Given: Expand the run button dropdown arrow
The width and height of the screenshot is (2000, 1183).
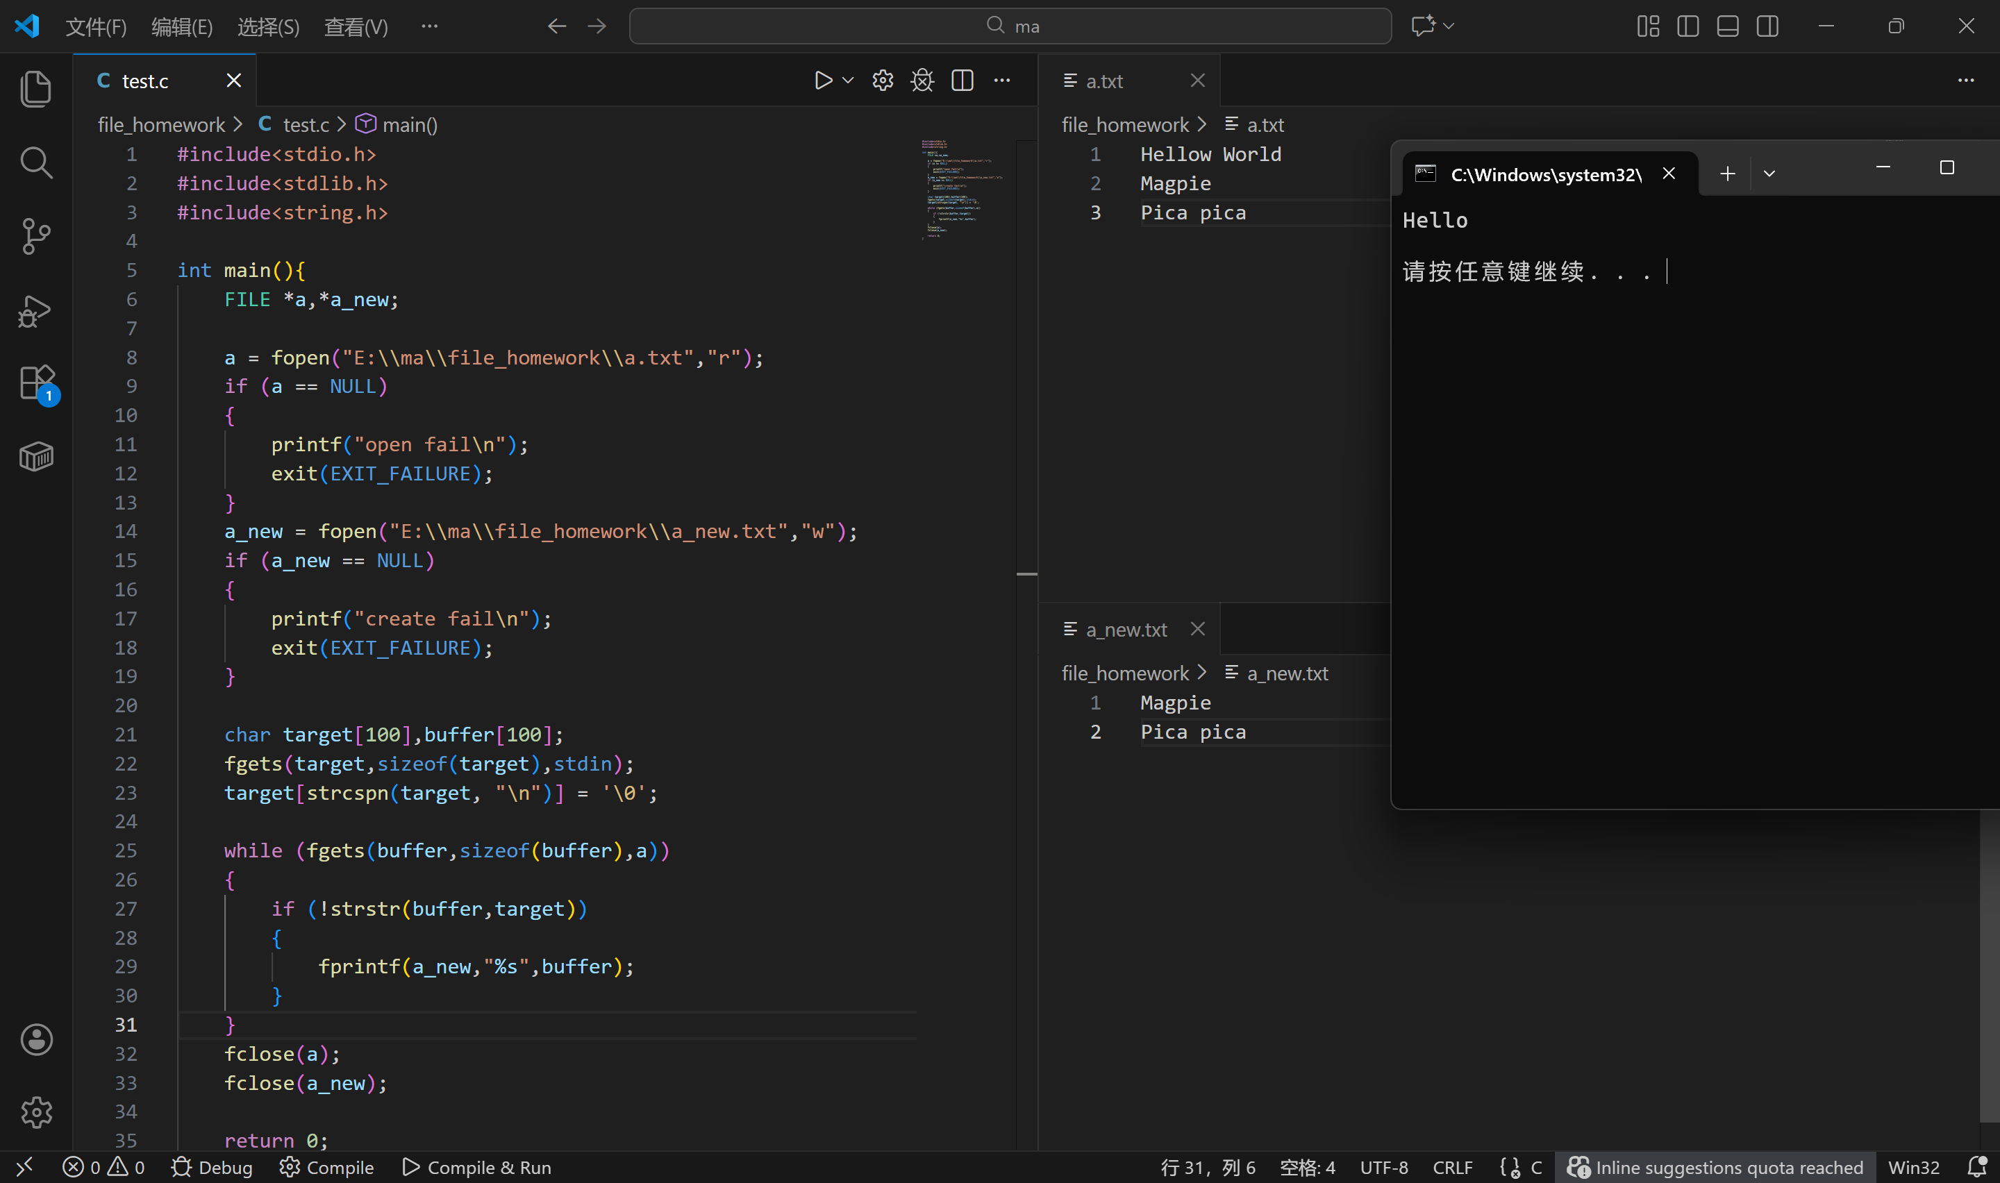Looking at the screenshot, I should 848,81.
